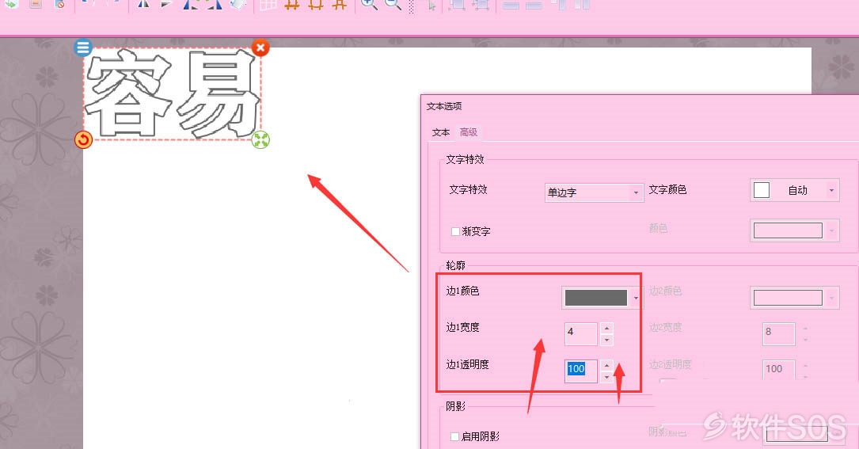859x449 pixels.
Task: Click the 轮廓 group label
Action: click(456, 265)
